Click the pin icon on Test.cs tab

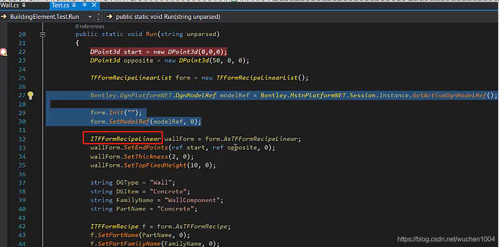pyautogui.click(x=85, y=5)
